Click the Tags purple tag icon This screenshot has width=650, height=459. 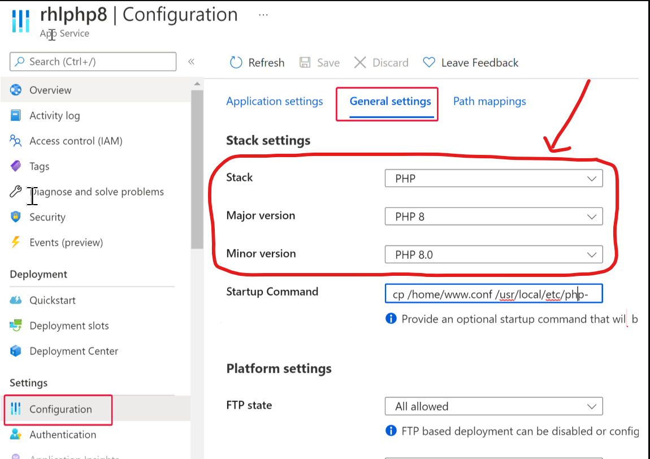(16, 166)
